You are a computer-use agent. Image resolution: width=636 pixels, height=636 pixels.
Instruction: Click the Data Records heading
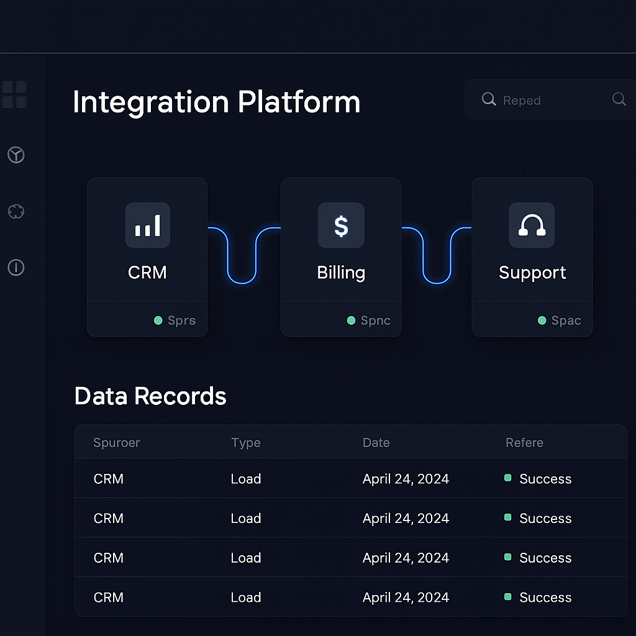[150, 396]
